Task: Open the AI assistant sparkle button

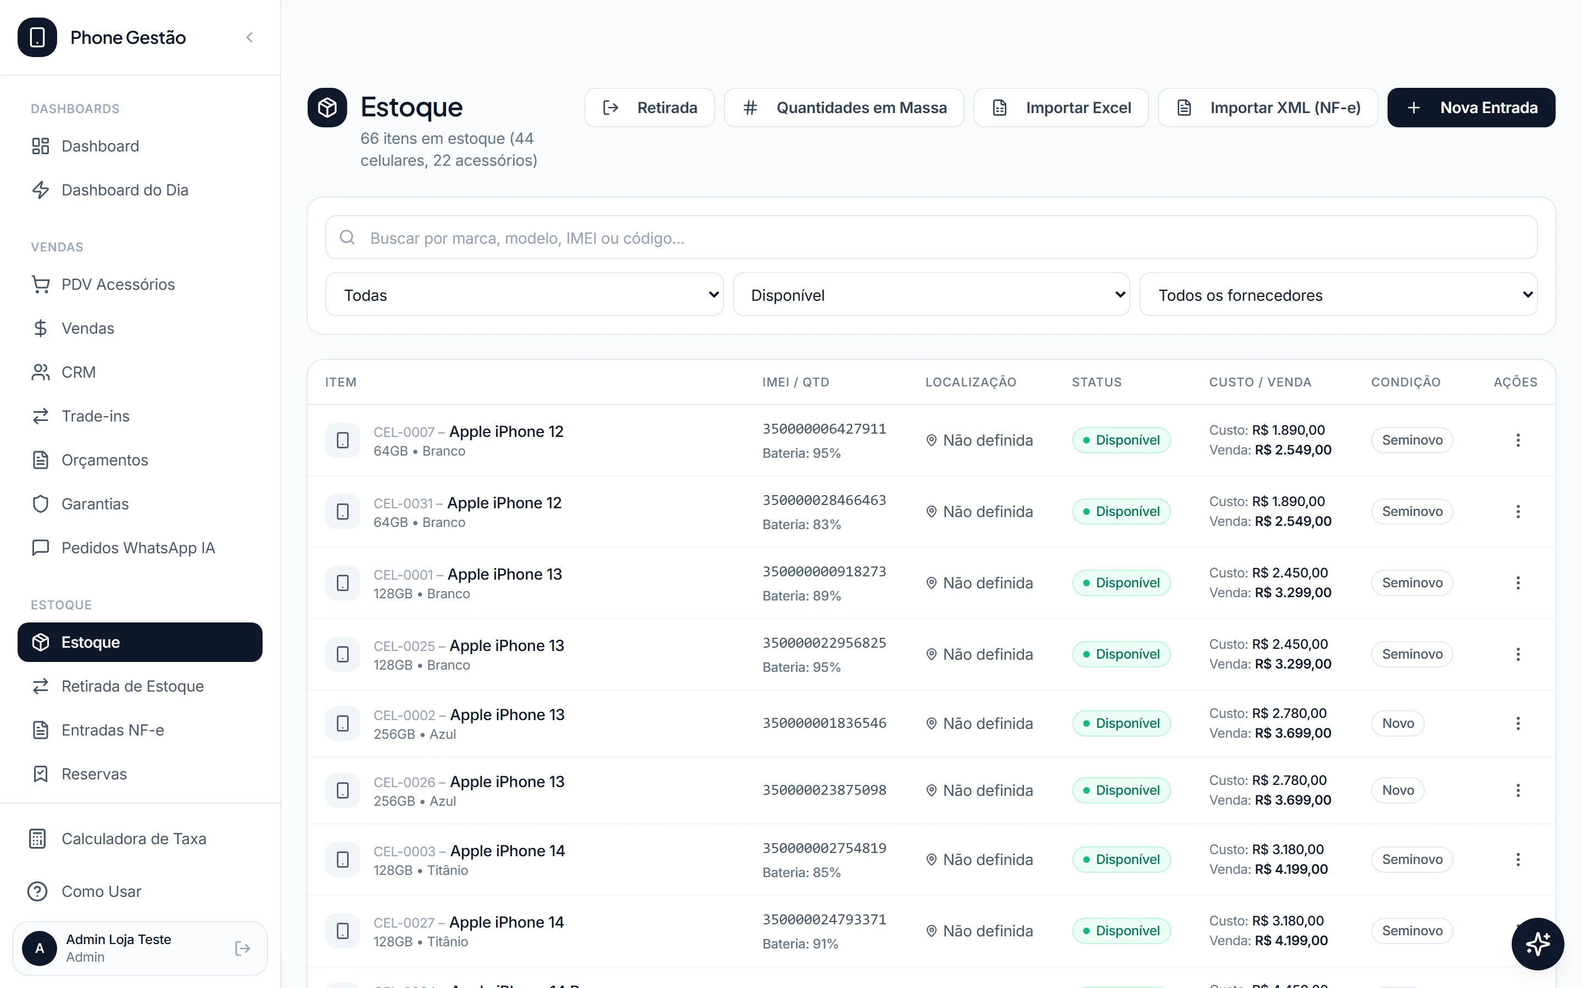Action: click(x=1538, y=944)
